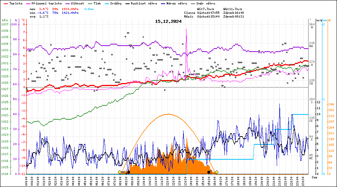Click the 12:00 time axis label

[168, 181]
